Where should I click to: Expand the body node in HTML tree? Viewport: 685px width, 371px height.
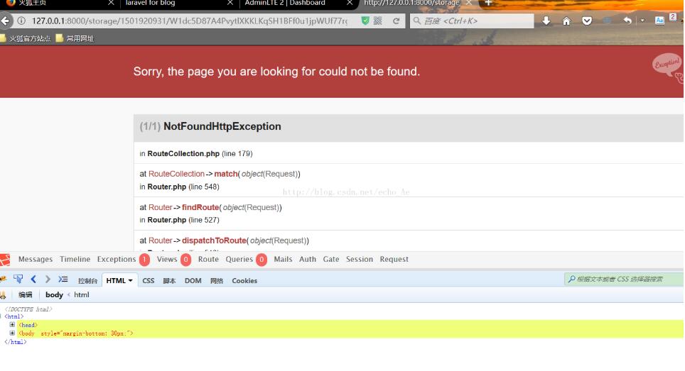(12, 333)
